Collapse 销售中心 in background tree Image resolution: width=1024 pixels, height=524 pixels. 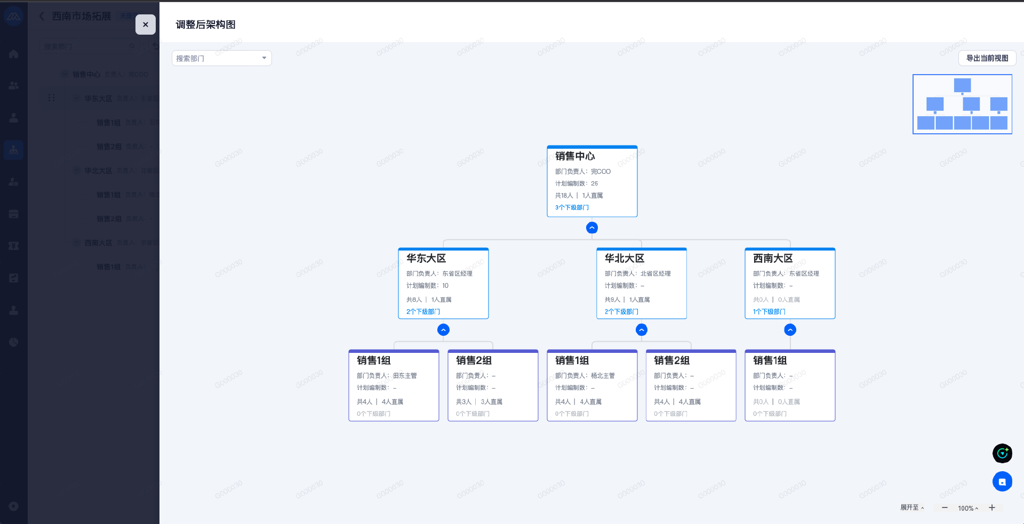(65, 74)
